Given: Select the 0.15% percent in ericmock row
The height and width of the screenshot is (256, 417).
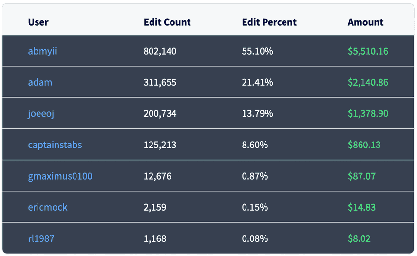Looking at the screenshot, I should (255, 207).
